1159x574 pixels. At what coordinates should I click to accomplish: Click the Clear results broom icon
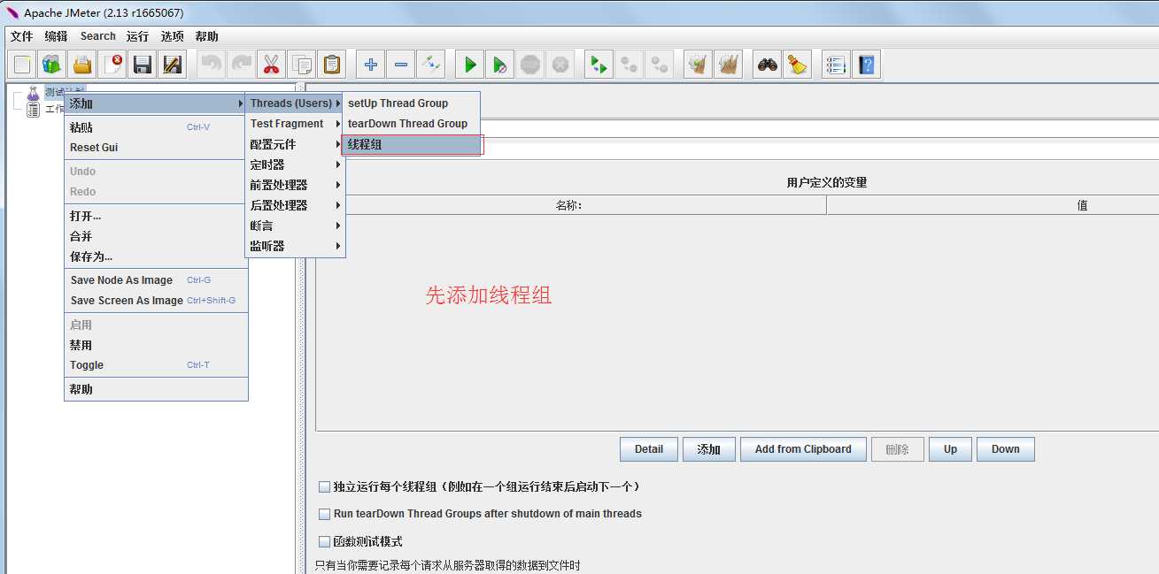coord(699,65)
